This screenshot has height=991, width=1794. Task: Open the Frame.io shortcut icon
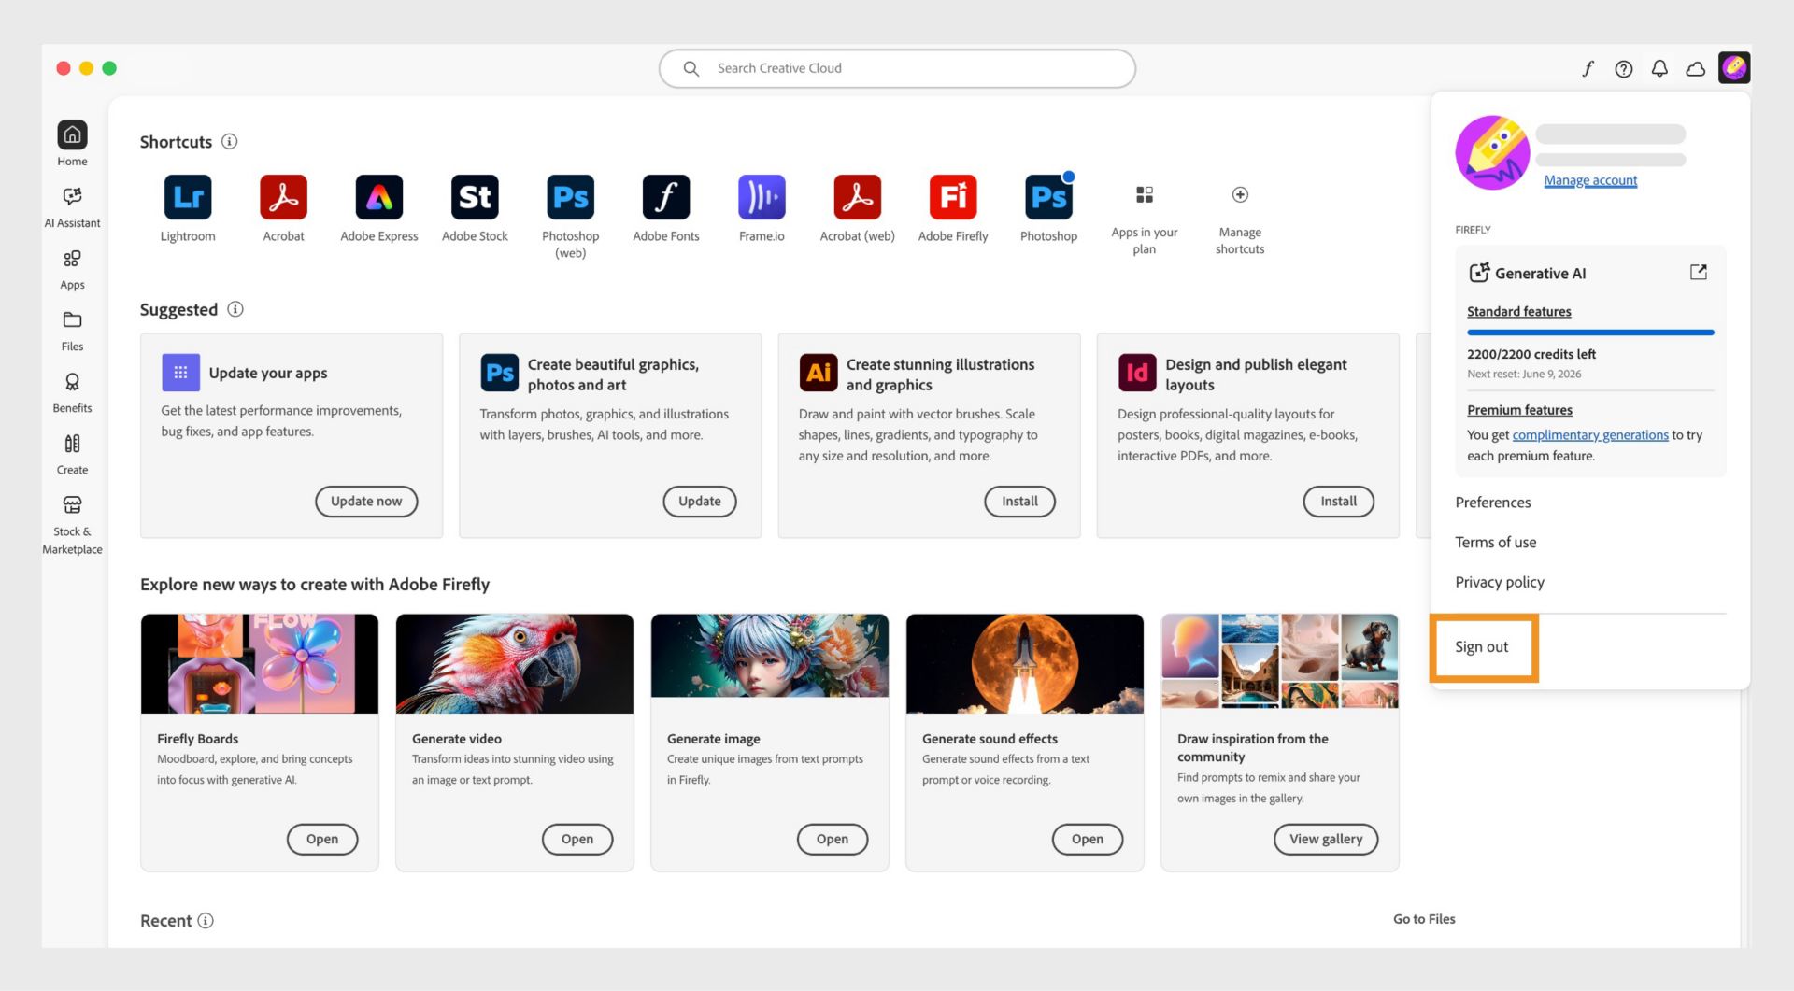[762, 197]
